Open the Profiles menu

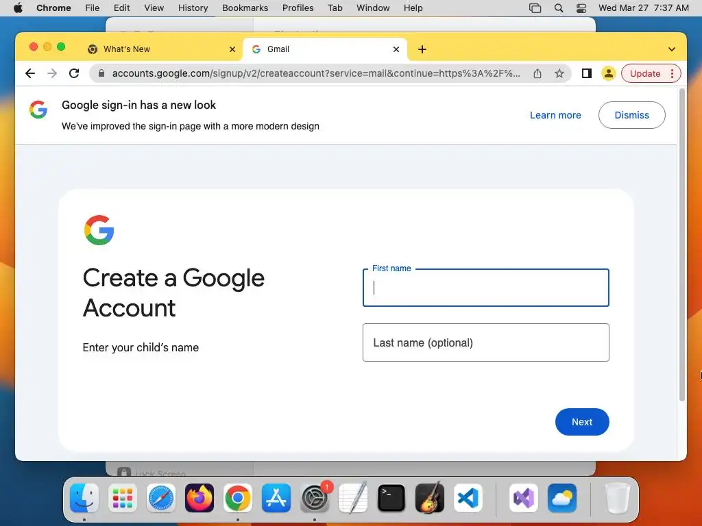298,8
